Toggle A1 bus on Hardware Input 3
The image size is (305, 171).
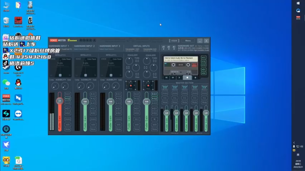(119, 94)
